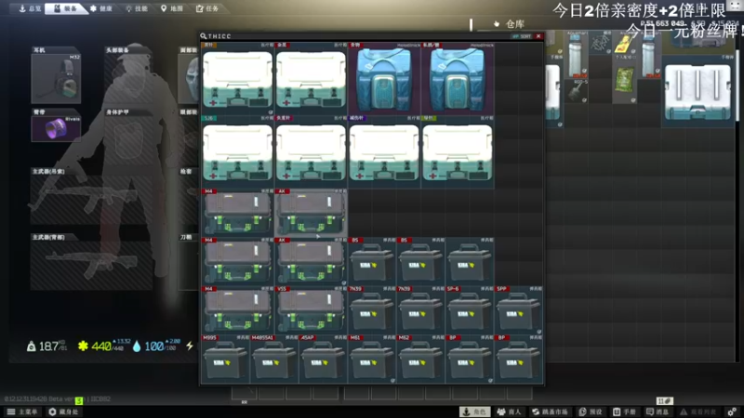Select the medical case tagged 金蓝

[311, 79]
